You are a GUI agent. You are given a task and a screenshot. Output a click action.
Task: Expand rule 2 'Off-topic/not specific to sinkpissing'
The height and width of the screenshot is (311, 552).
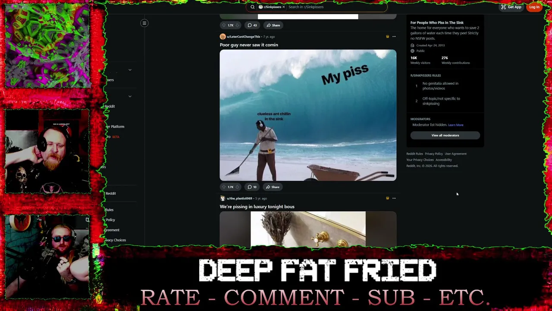[445, 101]
